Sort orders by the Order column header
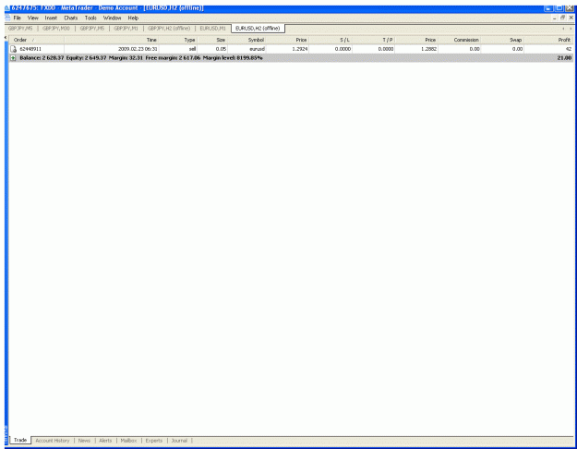Viewport: 577px width, 449px height. 37,40
